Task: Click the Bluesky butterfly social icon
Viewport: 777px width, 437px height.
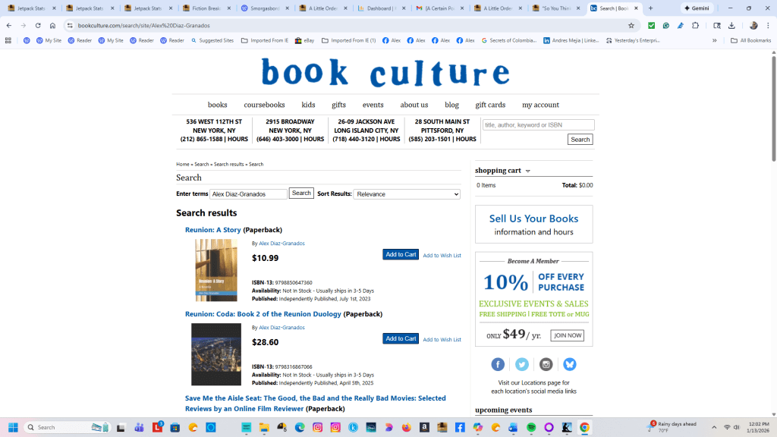Action: pos(569,364)
